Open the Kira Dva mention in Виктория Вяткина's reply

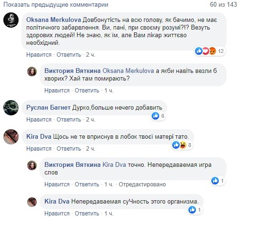tap(114, 164)
